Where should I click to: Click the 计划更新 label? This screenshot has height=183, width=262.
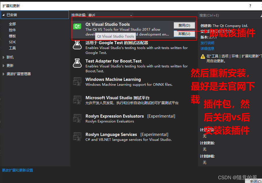pyautogui.click(x=207, y=143)
